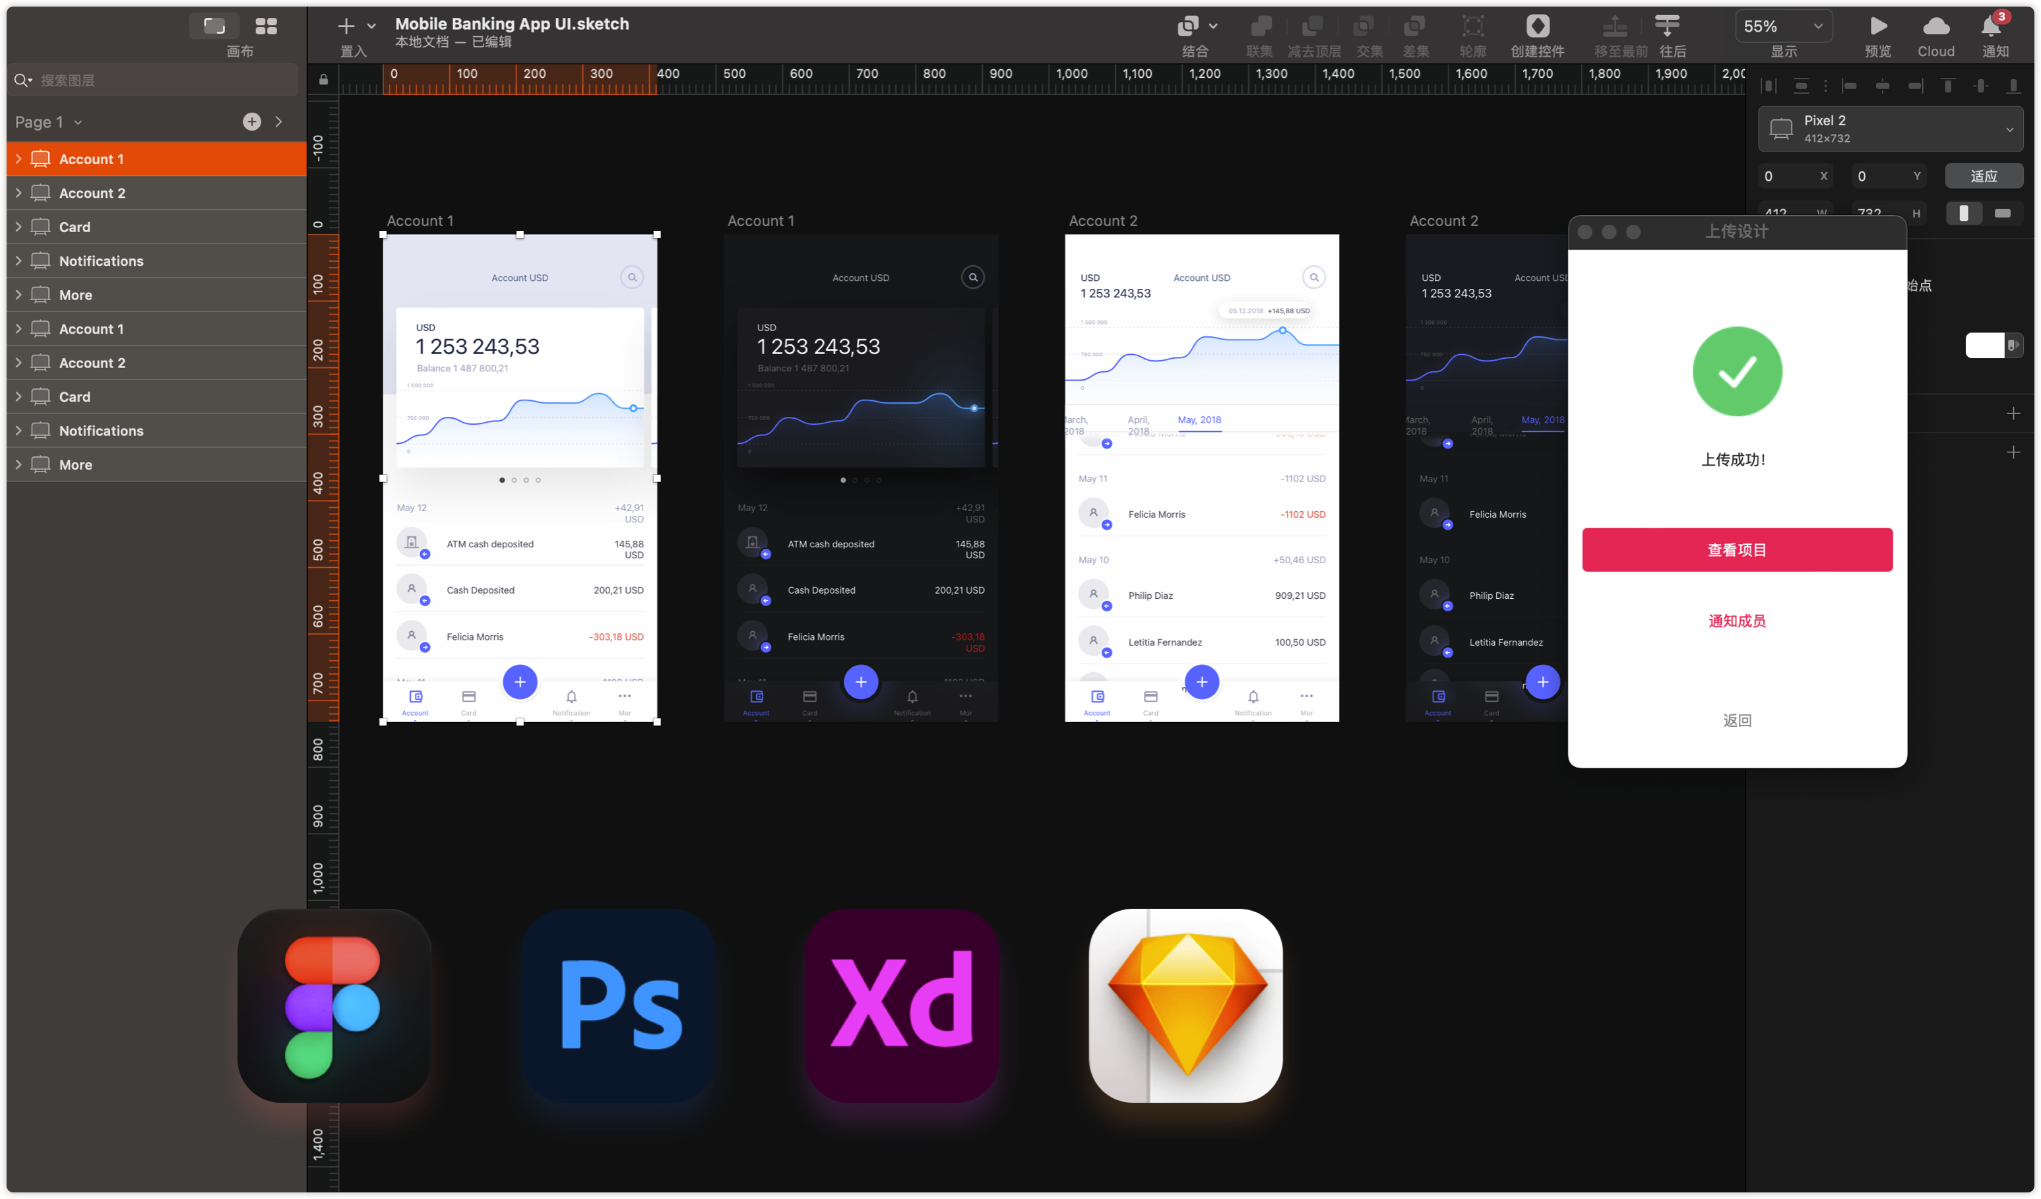This screenshot has height=1199, width=2041.
Task: Click the align horizontal center icon
Action: (x=1882, y=86)
